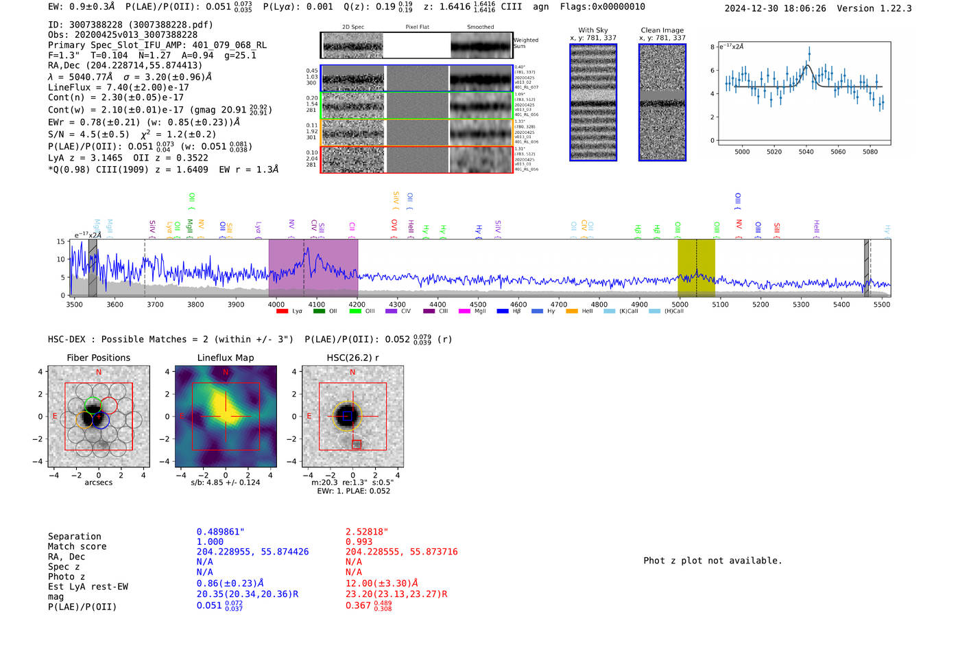Click the red Lyα legend swatch
The image size is (960, 654).
282,312
